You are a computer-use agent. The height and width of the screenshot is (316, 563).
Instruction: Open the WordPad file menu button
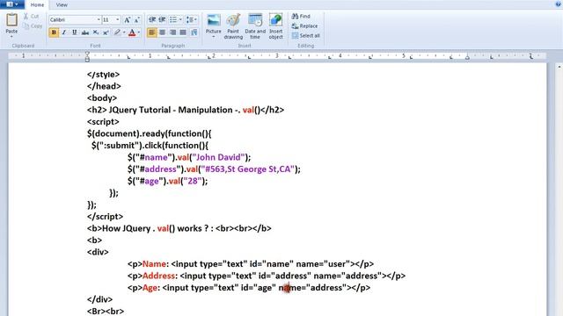[x=12, y=4]
